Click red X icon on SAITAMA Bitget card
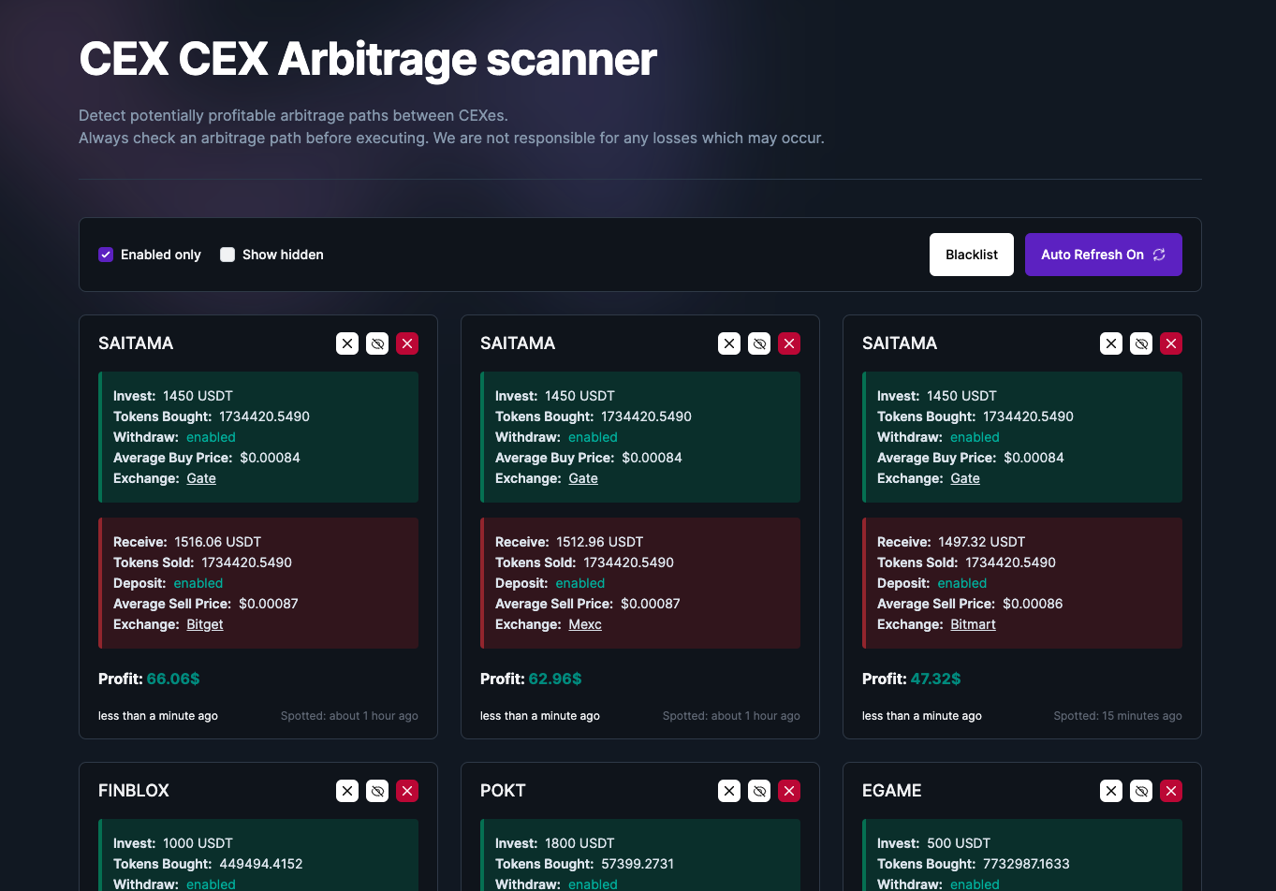Image resolution: width=1276 pixels, height=891 pixels. pos(407,343)
